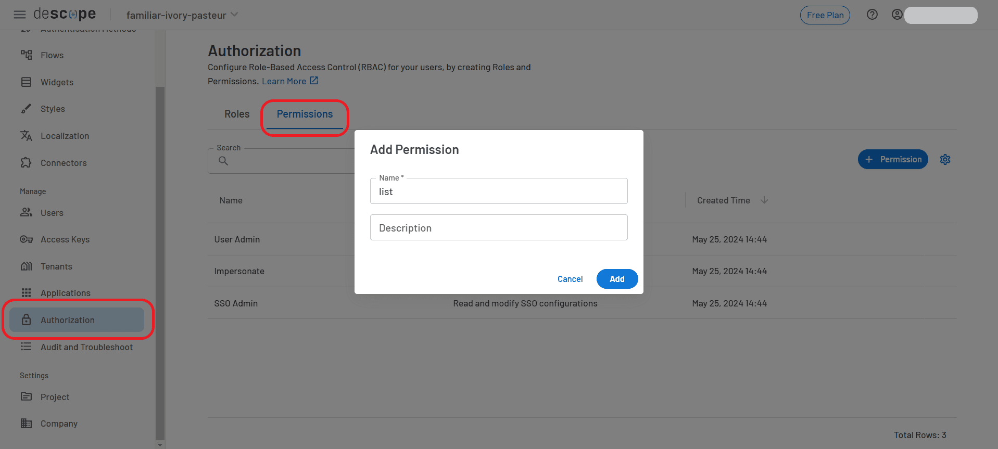Open Tenants via its icon

click(x=27, y=266)
